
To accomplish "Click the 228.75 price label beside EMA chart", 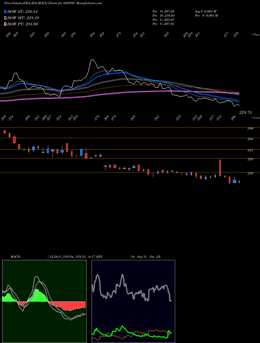I will pyautogui.click(x=245, y=112).
